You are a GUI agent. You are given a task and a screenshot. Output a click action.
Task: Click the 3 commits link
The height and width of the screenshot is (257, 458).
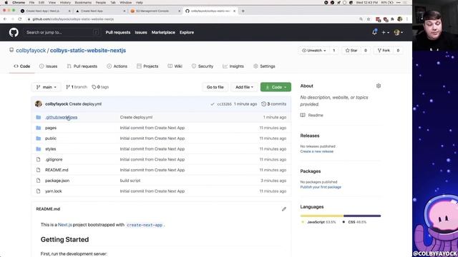pos(274,104)
